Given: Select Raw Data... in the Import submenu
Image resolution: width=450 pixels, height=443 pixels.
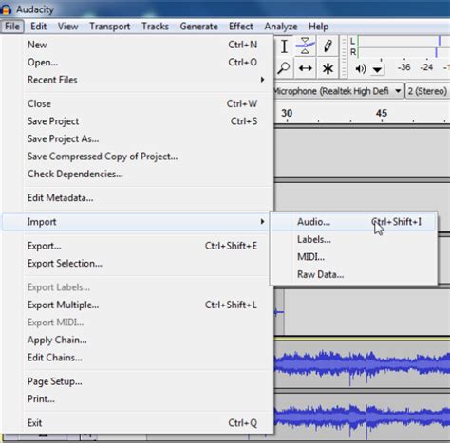Looking at the screenshot, I should [354, 274].
